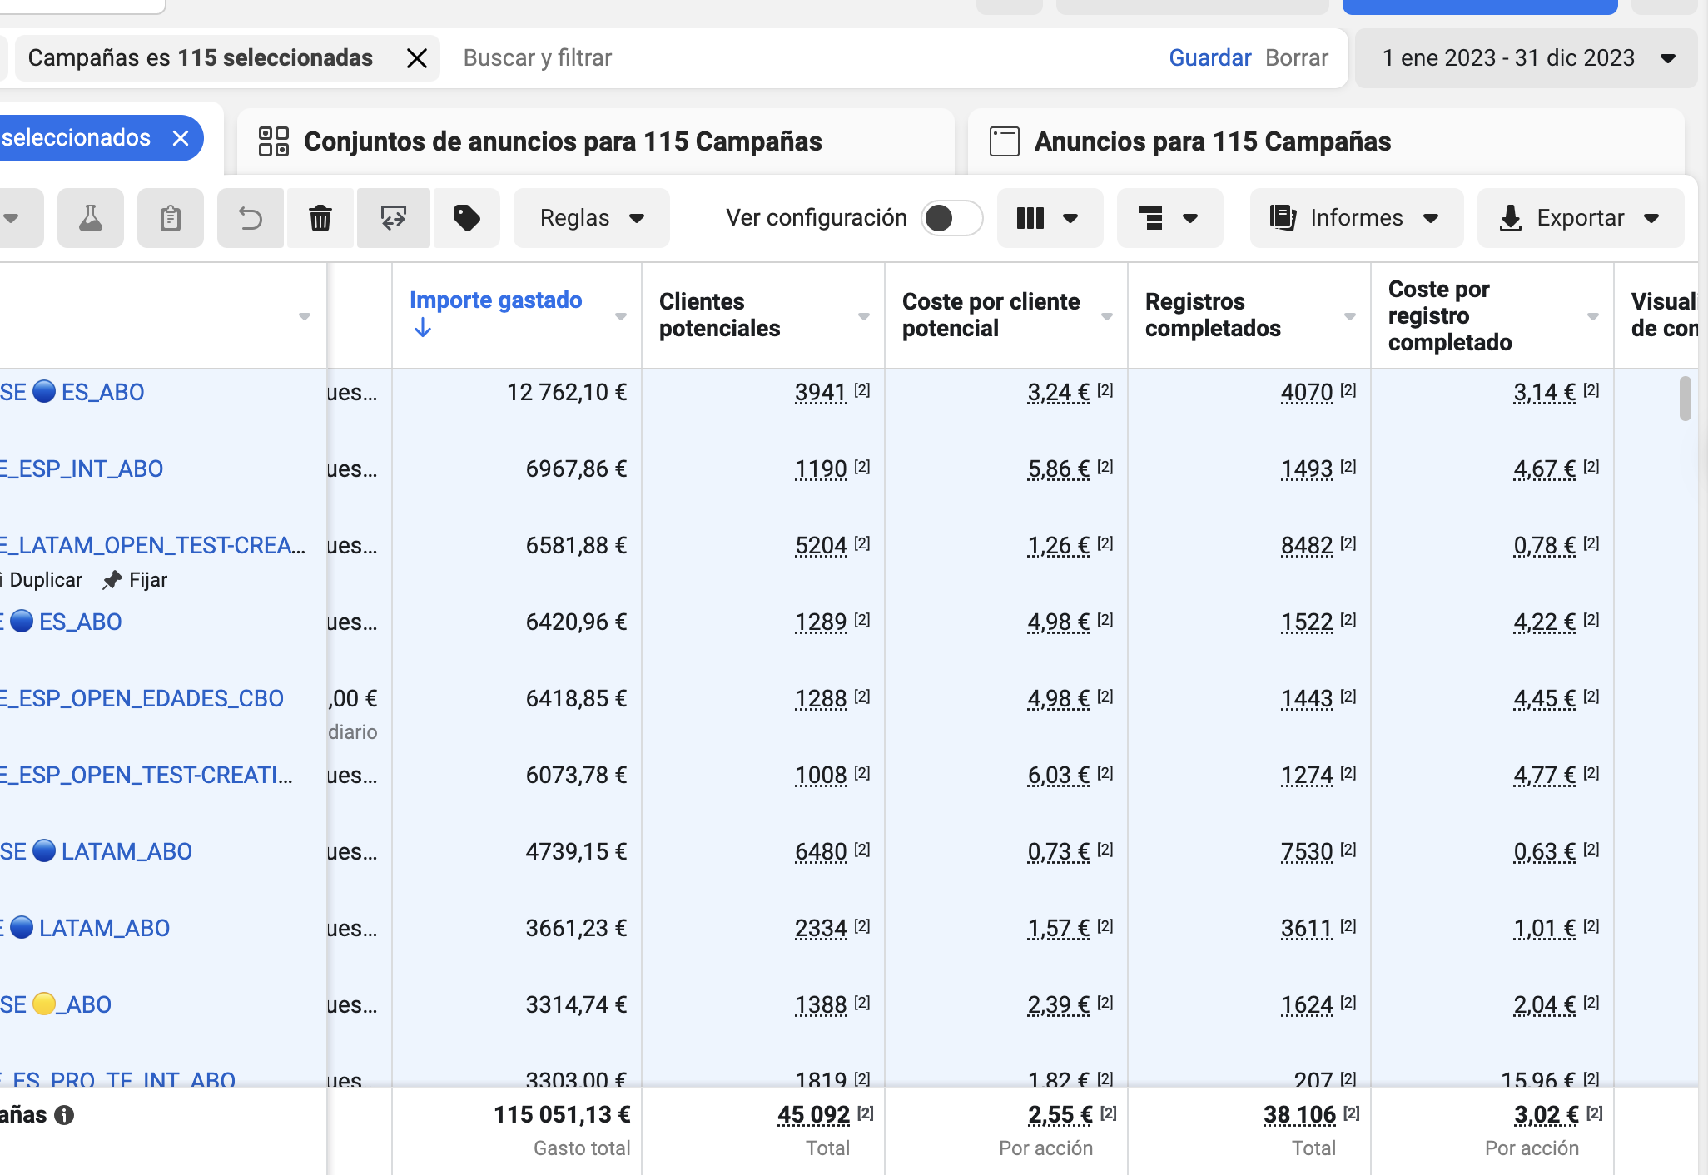Click the info icon in totals row
The width and height of the screenshot is (1708, 1175).
pyautogui.click(x=64, y=1115)
